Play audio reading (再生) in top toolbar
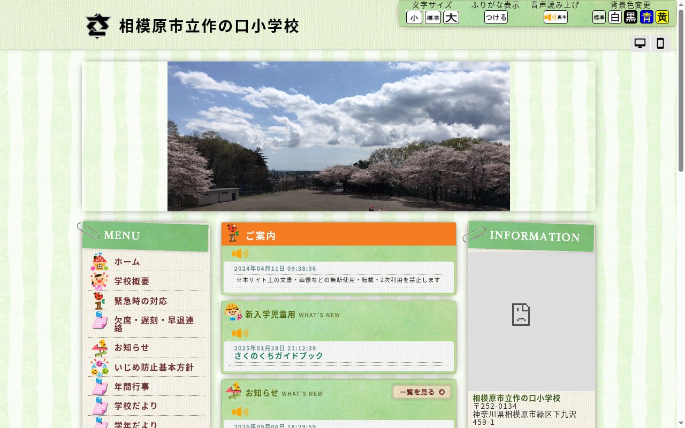685x428 pixels. coord(555,17)
